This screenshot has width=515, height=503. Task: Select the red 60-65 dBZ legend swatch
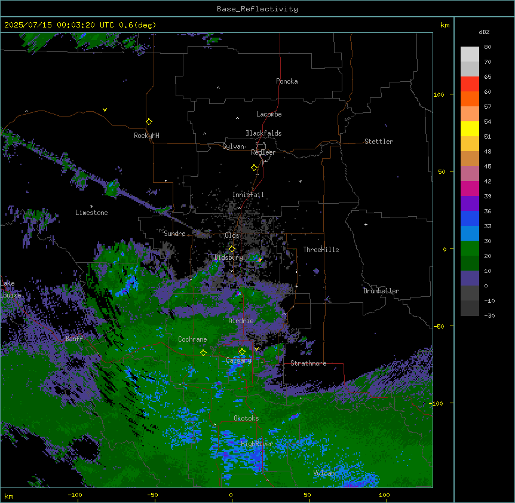pyautogui.click(x=470, y=84)
